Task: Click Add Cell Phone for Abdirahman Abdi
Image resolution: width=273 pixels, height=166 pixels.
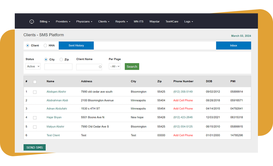Action: coord(183,100)
